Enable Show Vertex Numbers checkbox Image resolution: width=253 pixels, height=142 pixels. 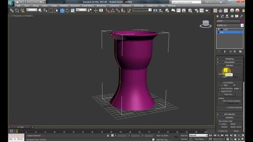221,101
